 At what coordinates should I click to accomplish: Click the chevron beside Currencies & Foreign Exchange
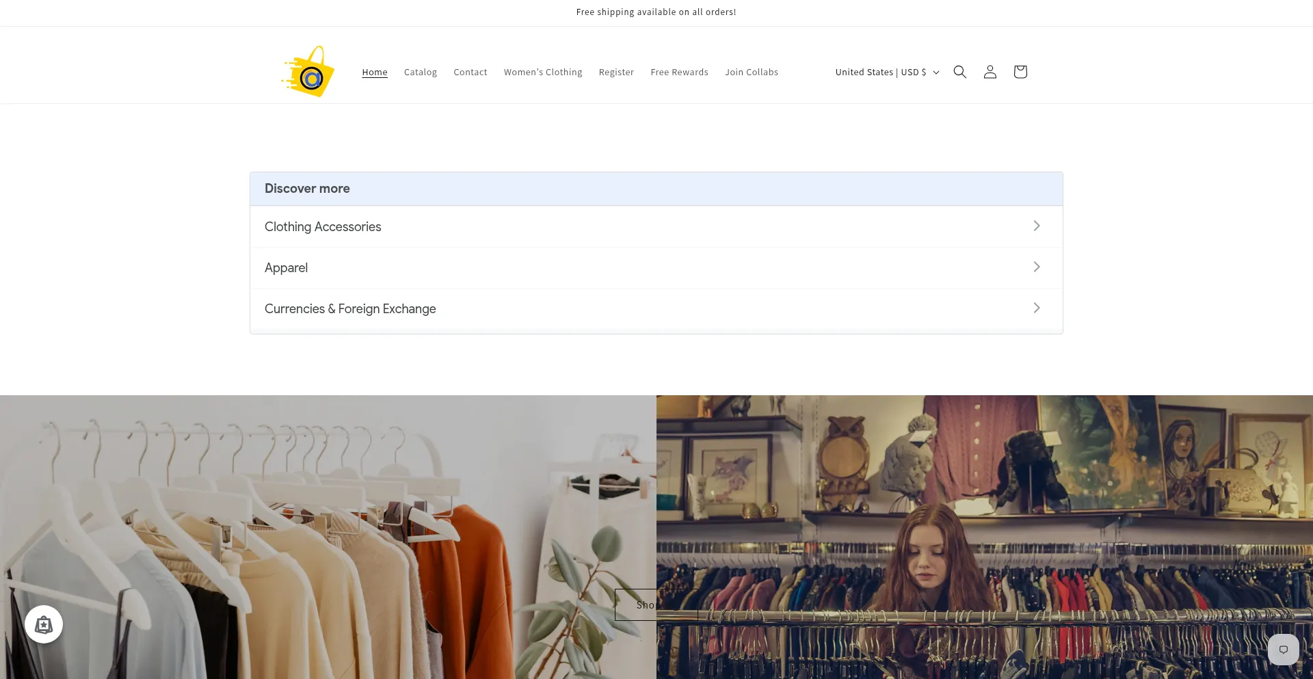click(x=1036, y=308)
